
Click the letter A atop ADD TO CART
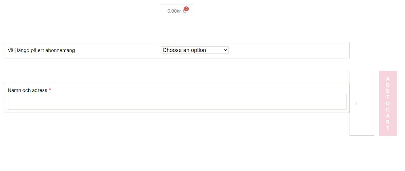pos(388,79)
